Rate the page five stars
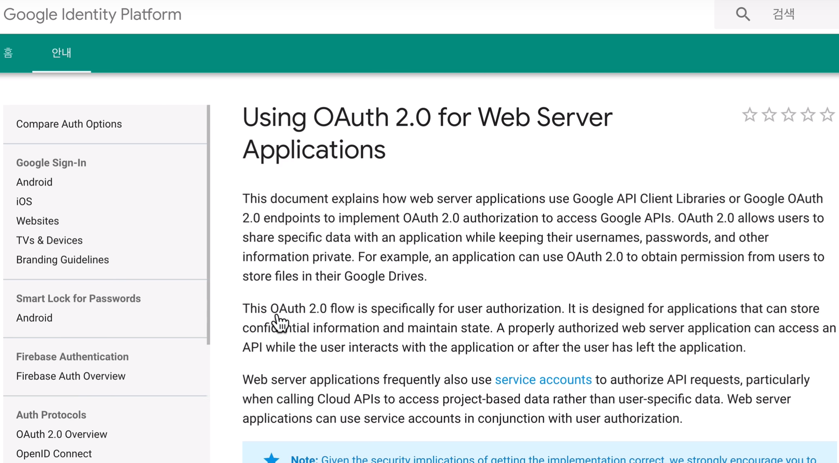This screenshot has width=839, height=463. 827,115
